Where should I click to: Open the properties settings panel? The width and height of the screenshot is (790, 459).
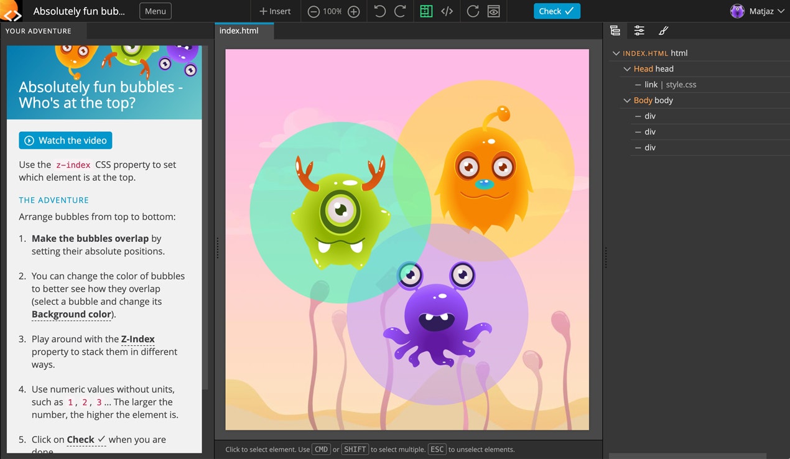(x=639, y=30)
